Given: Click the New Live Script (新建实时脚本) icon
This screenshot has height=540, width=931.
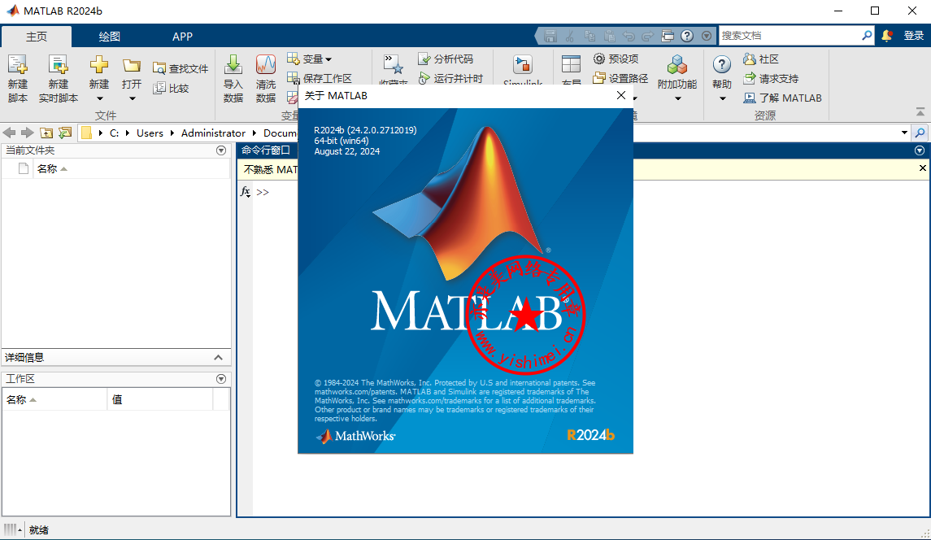Looking at the screenshot, I should pos(58,65).
